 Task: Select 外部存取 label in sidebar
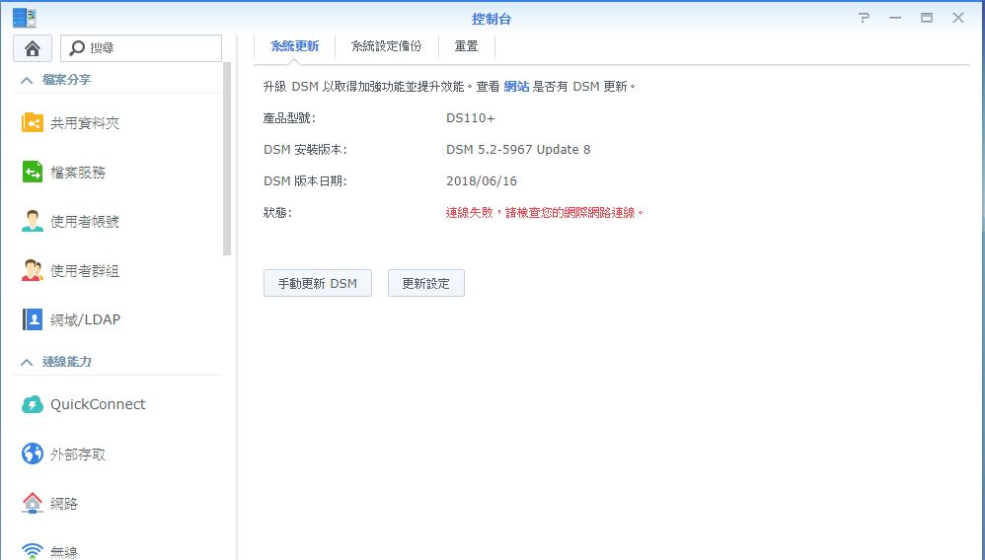pos(78,454)
